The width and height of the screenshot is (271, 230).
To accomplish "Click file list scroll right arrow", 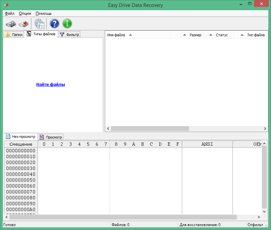I will [x=265, y=128].
